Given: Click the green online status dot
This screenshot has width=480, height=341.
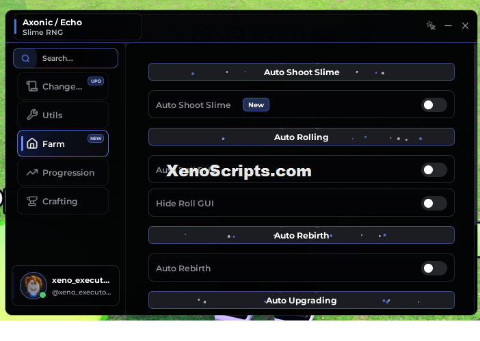Looking at the screenshot, I should 43,295.
